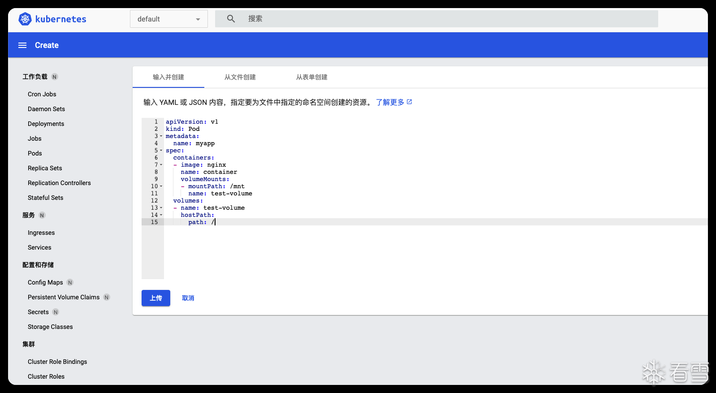Click the Kubernetes logo icon
The width and height of the screenshot is (716, 393).
coord(25,19)
